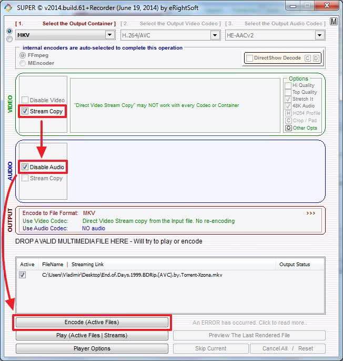Open Other Opts via the O icon
The height and width of the screenshot is (361, 343).
click(288, 128)
